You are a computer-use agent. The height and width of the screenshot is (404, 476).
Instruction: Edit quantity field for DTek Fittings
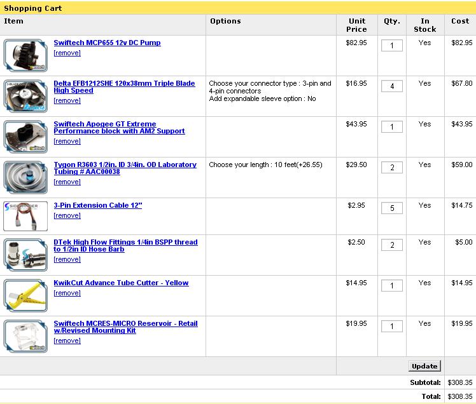(392, 245)
